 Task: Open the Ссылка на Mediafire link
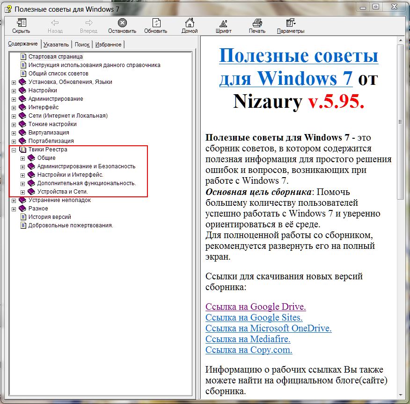coord(248,339)
